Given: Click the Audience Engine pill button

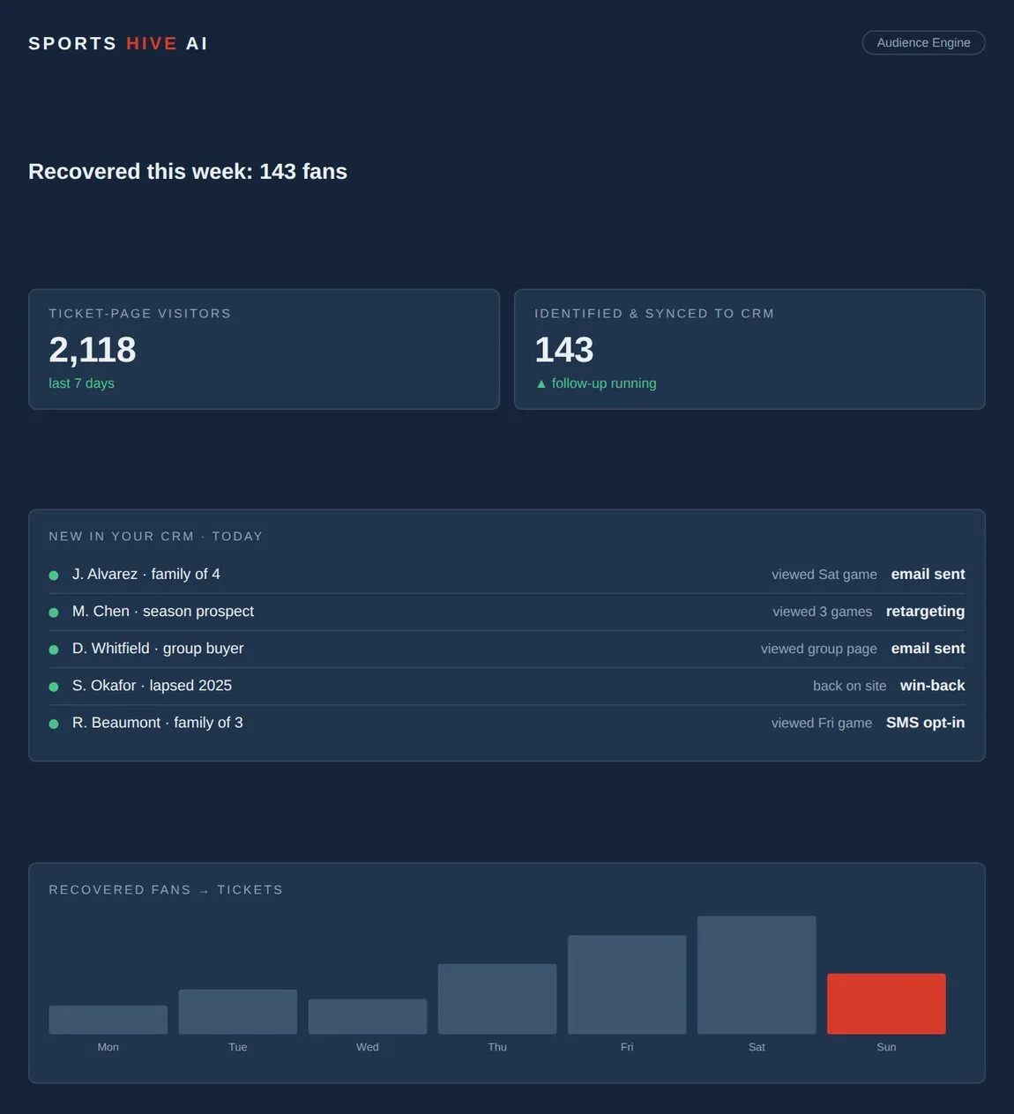Looking at the screenshot, I should pyautogui.click(x=923, y=42).
